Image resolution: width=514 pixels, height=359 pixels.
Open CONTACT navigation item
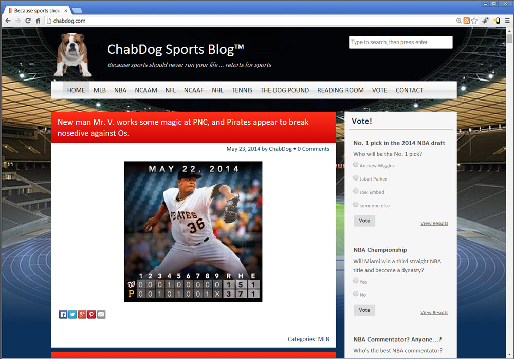410,90
